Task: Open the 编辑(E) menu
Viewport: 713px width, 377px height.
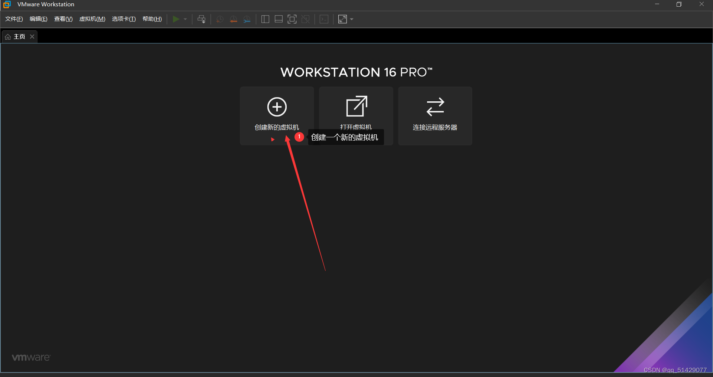Action: 39,19
